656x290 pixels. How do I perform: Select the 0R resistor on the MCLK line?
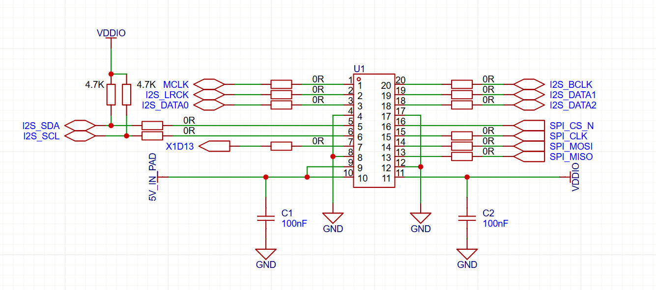281,84
